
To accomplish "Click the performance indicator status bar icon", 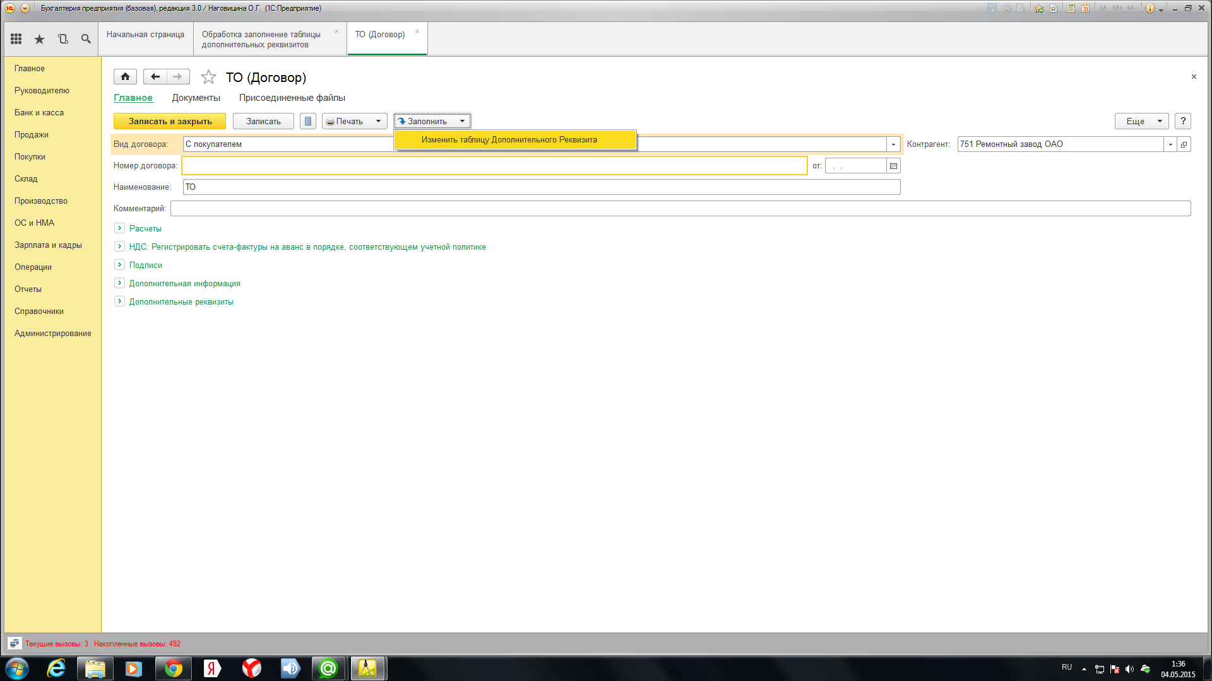I will point(15,643).
